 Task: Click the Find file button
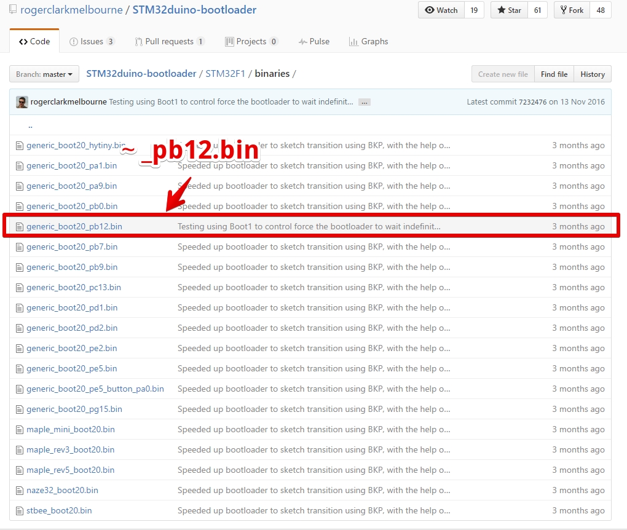coord(554,74)
